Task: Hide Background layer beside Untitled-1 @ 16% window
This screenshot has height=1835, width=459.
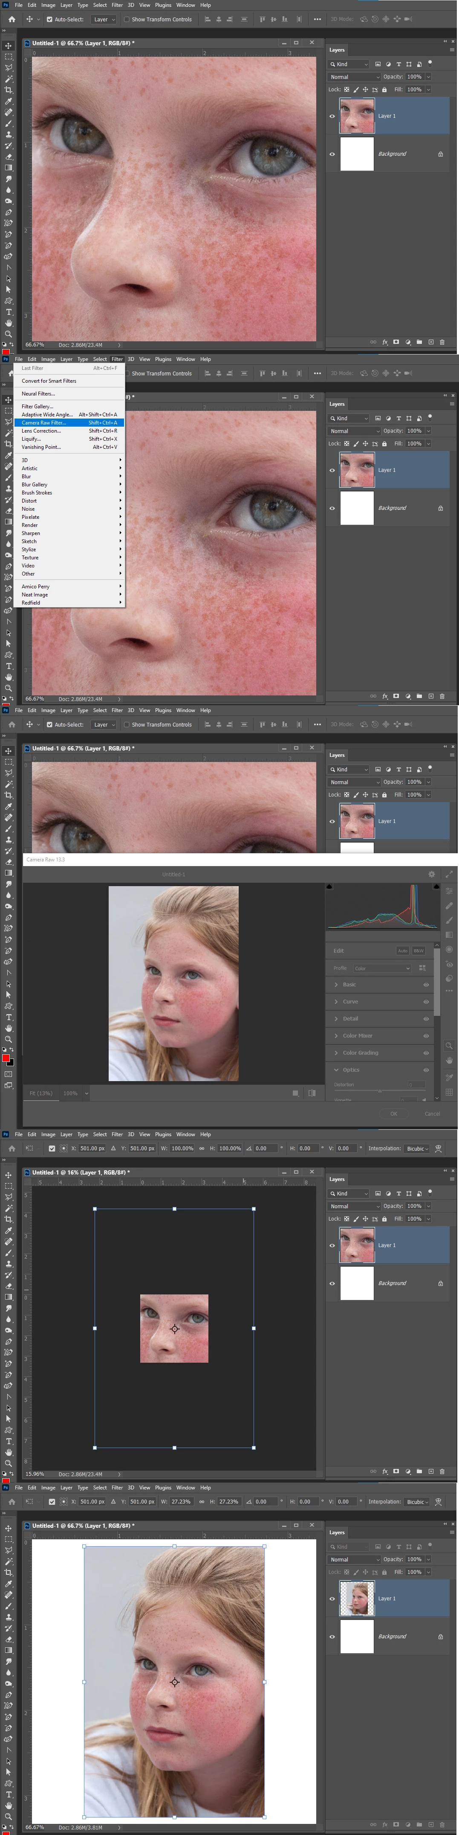Action: [x=332, y=1283]
